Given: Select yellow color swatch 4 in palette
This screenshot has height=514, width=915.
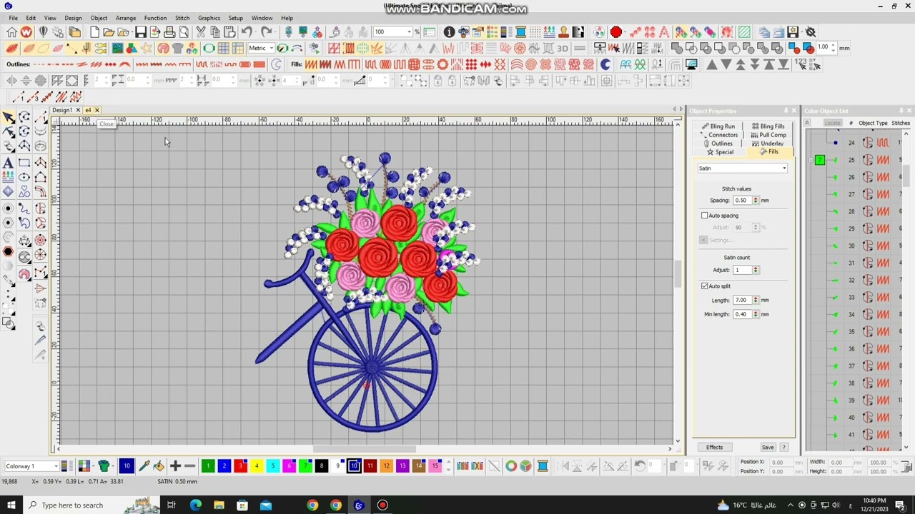Looking at the screenshot, I should point(257,466).
